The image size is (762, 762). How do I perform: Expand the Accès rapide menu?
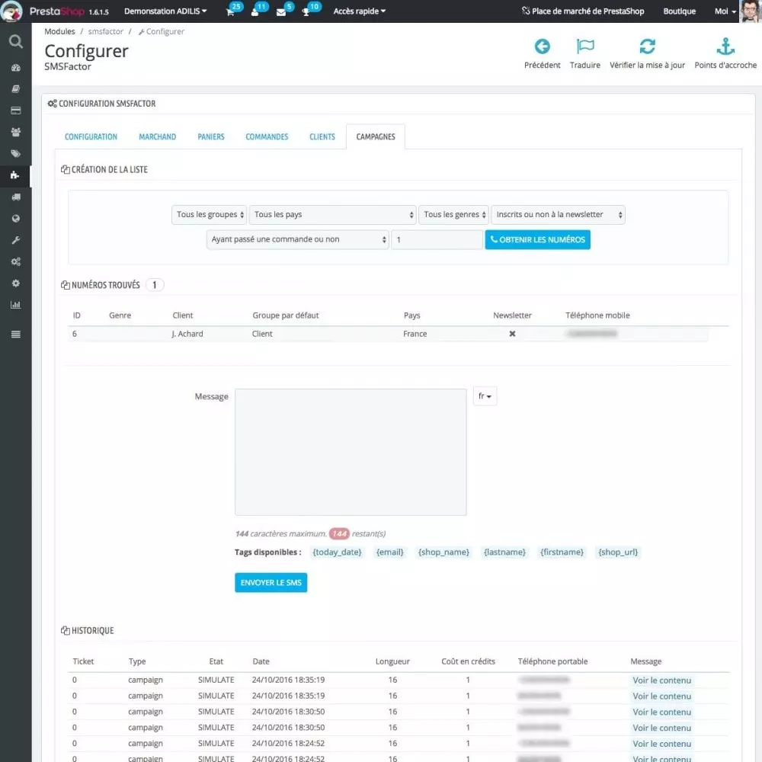point(359,11)
